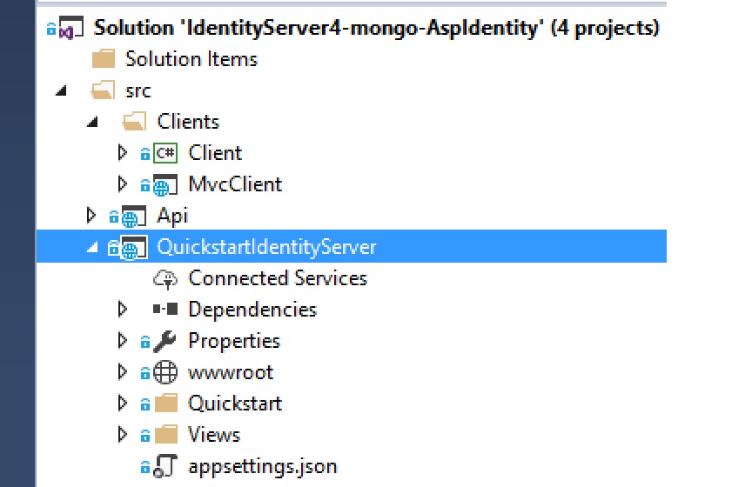Image resolution: width=752 pixels, height=487 pixels.
Task: Collapse the Clients folder
Action: click(92, 122)
